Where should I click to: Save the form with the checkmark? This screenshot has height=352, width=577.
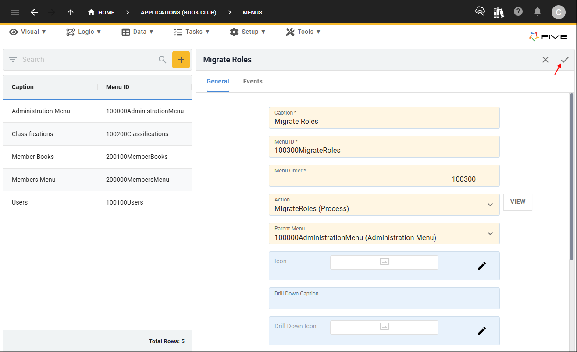click(x=565, y=60)
